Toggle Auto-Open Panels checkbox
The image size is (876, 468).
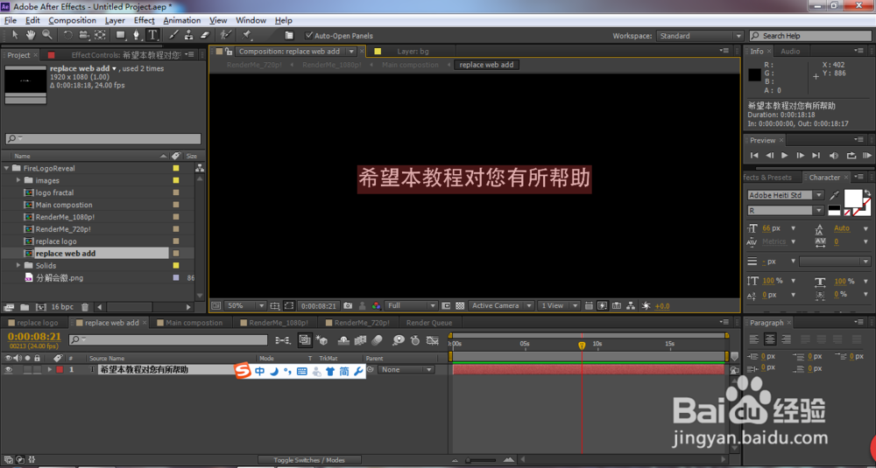[309, 35]
